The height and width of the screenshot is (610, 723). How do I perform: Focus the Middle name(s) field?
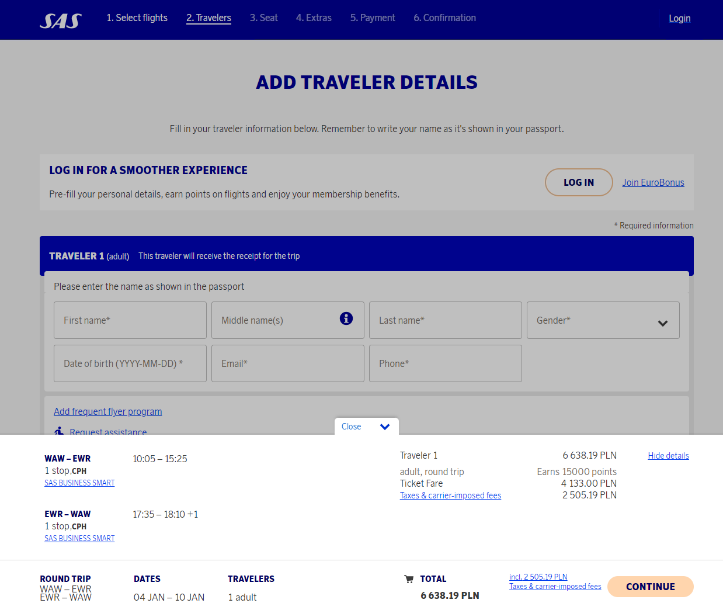288,320
